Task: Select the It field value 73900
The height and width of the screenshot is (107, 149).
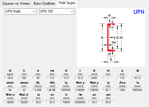Action: tap(66, 102)
